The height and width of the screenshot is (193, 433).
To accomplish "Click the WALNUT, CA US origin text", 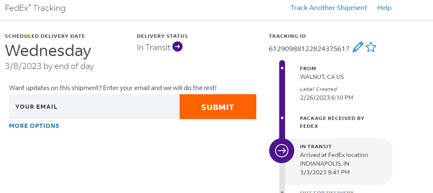I will click(322, 77).
